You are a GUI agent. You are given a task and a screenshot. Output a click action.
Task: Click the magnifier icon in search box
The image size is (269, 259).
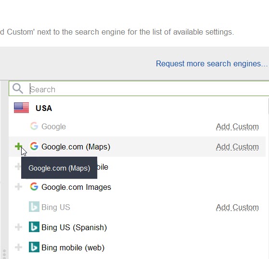point(18,88)
